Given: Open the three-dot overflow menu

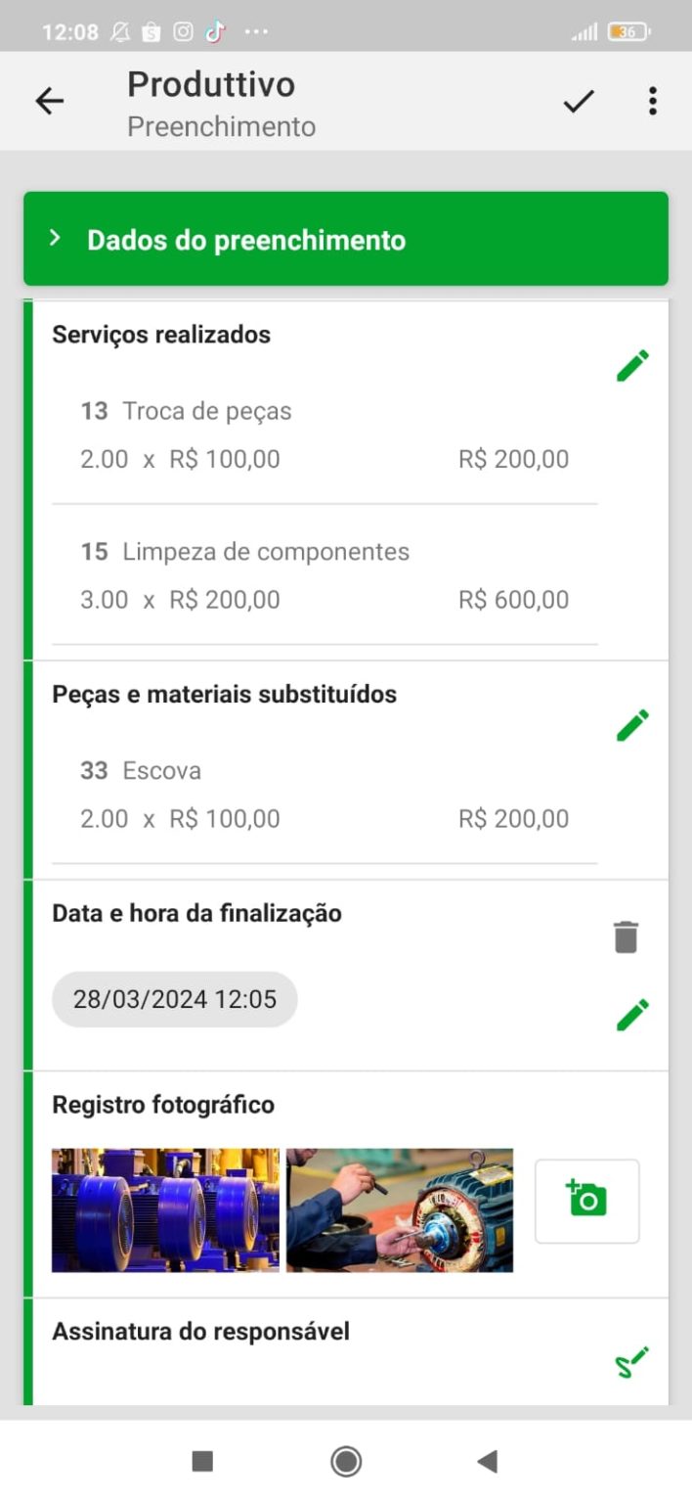Looking at the screenshot, I should [652, 100].
